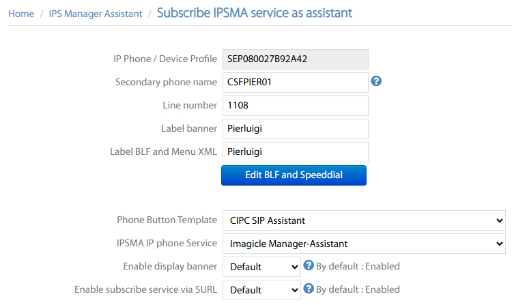Click help icon next to SURL dropdown
The image size is (512, 305).
(309, 289)
